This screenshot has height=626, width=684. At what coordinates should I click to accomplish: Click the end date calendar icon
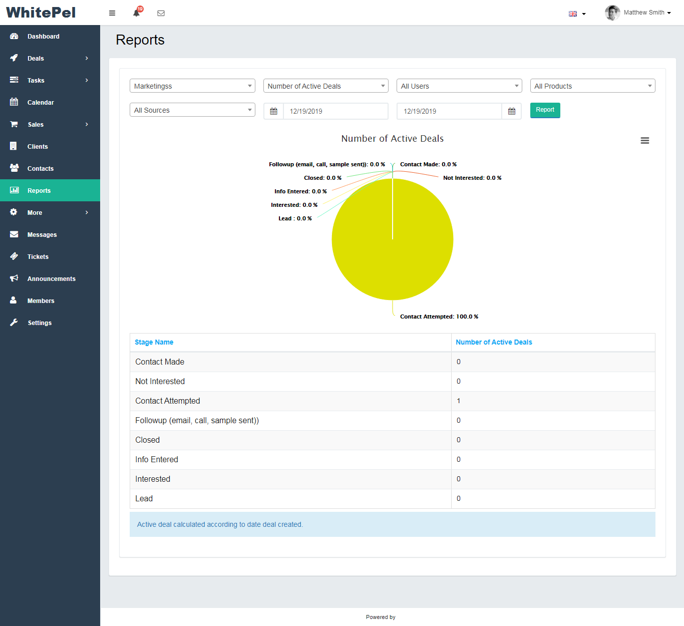point(511,111)
